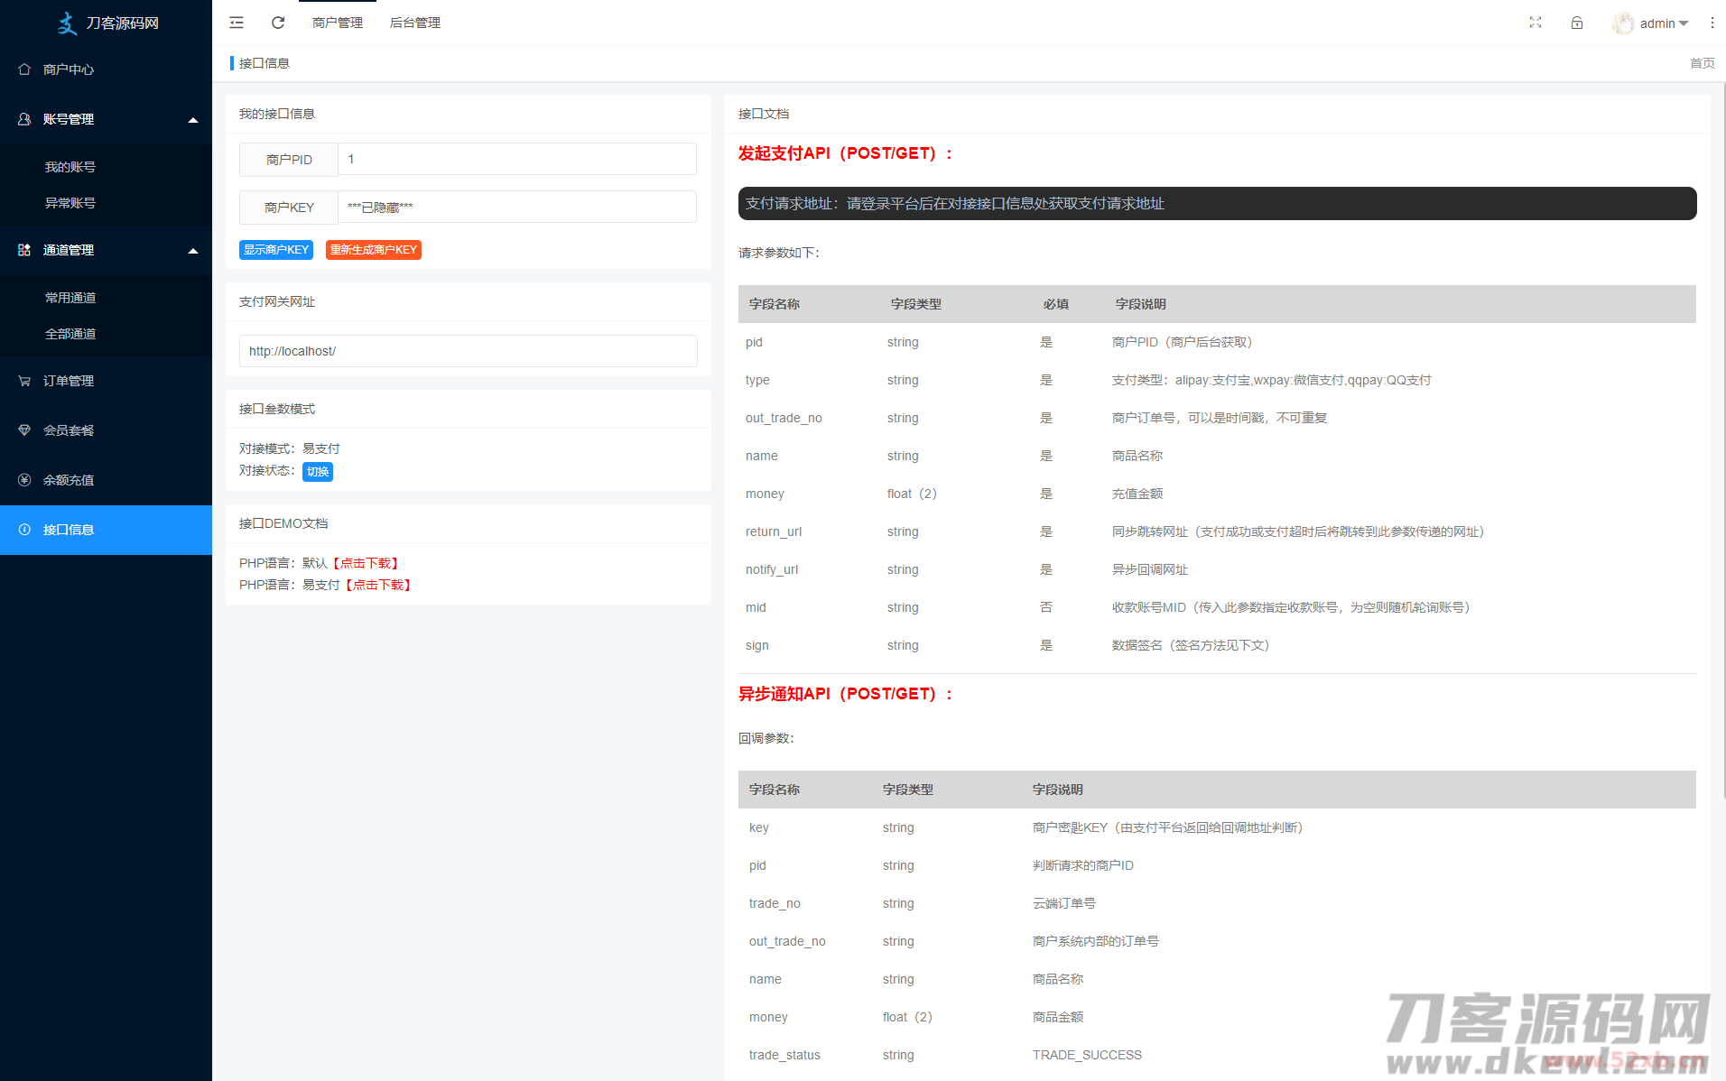The height and width of the screenshot is (1081, 1726).
Task: Open 余额充值 in the sidebar
Action: tap(69, 480)
